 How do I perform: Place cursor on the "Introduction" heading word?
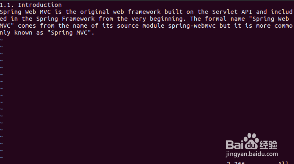click(40, 5)
